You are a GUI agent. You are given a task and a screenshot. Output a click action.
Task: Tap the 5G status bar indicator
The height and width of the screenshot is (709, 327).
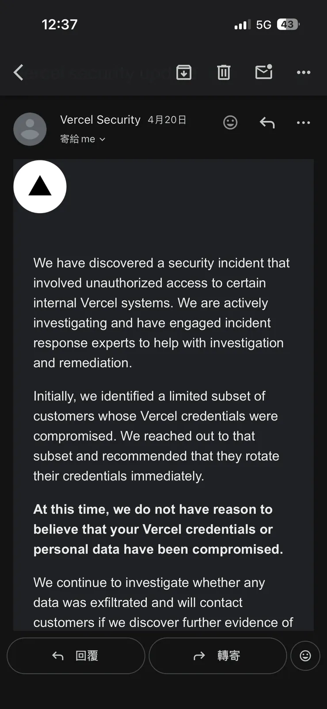[x=264, y=24]
